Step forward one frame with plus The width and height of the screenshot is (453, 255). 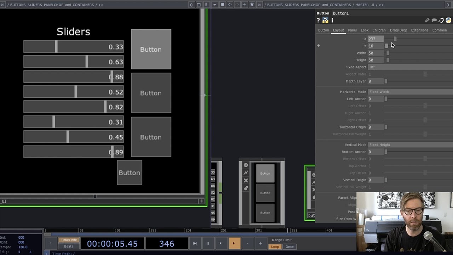pos(260,243)
